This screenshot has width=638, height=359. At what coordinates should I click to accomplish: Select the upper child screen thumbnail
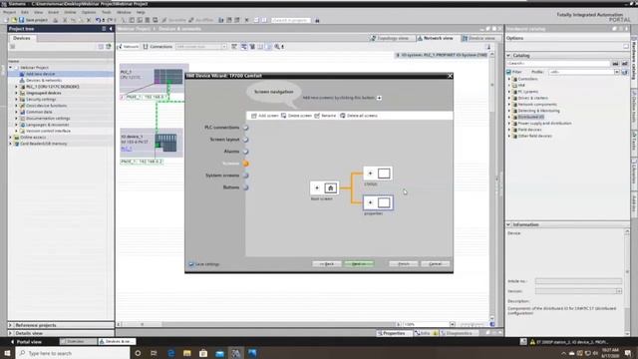[384, 174]
